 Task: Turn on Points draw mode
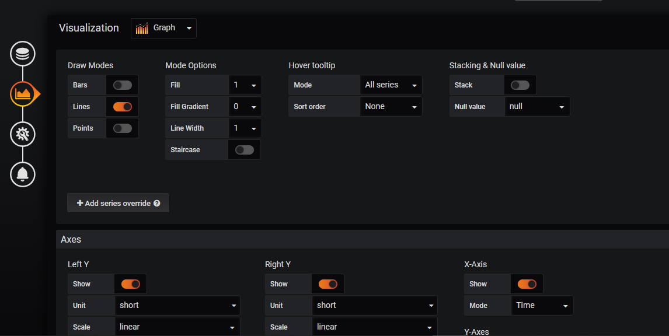pyautogui.click(x=123, y=128)
